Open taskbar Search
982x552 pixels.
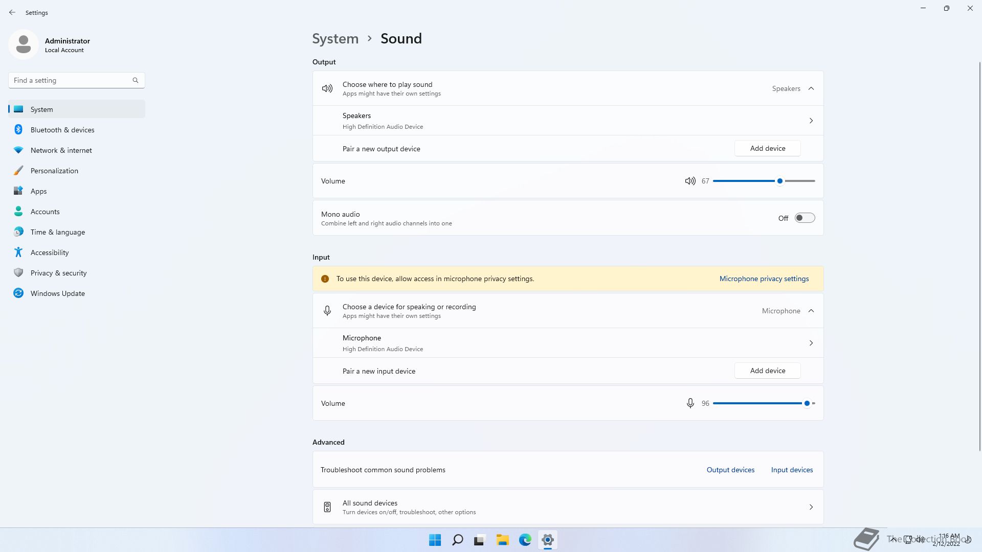pos(458,540)
